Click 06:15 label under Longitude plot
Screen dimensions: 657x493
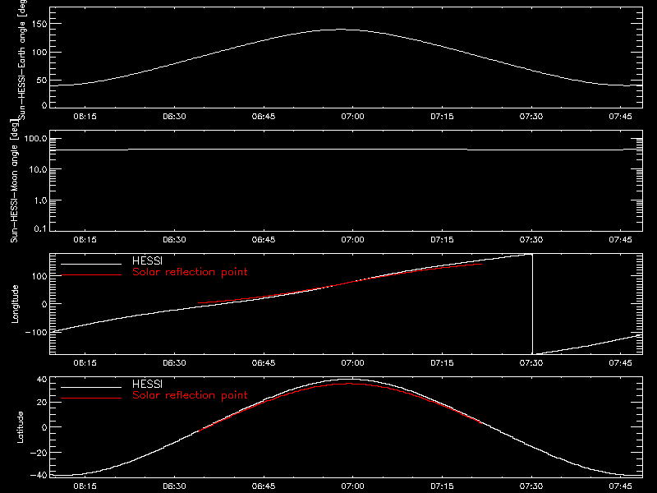tap(85, 363)
